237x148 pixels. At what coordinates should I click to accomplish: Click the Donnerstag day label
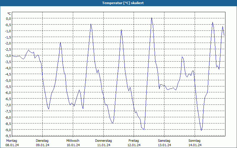click(103, 141)
